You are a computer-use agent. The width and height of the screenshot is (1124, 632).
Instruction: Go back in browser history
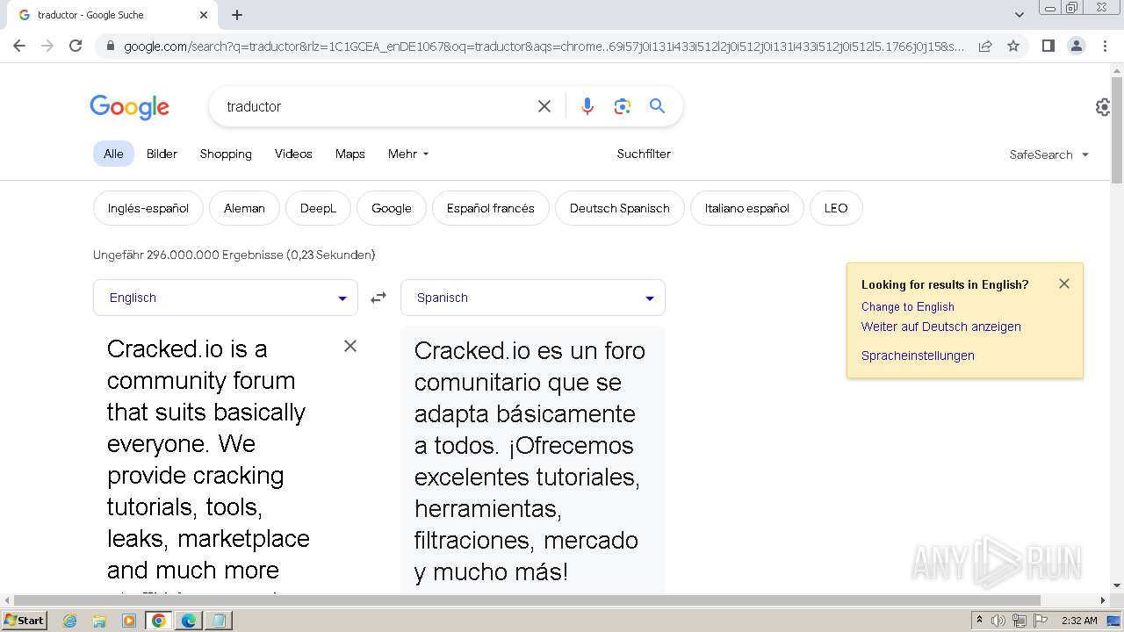pos(19,46)
